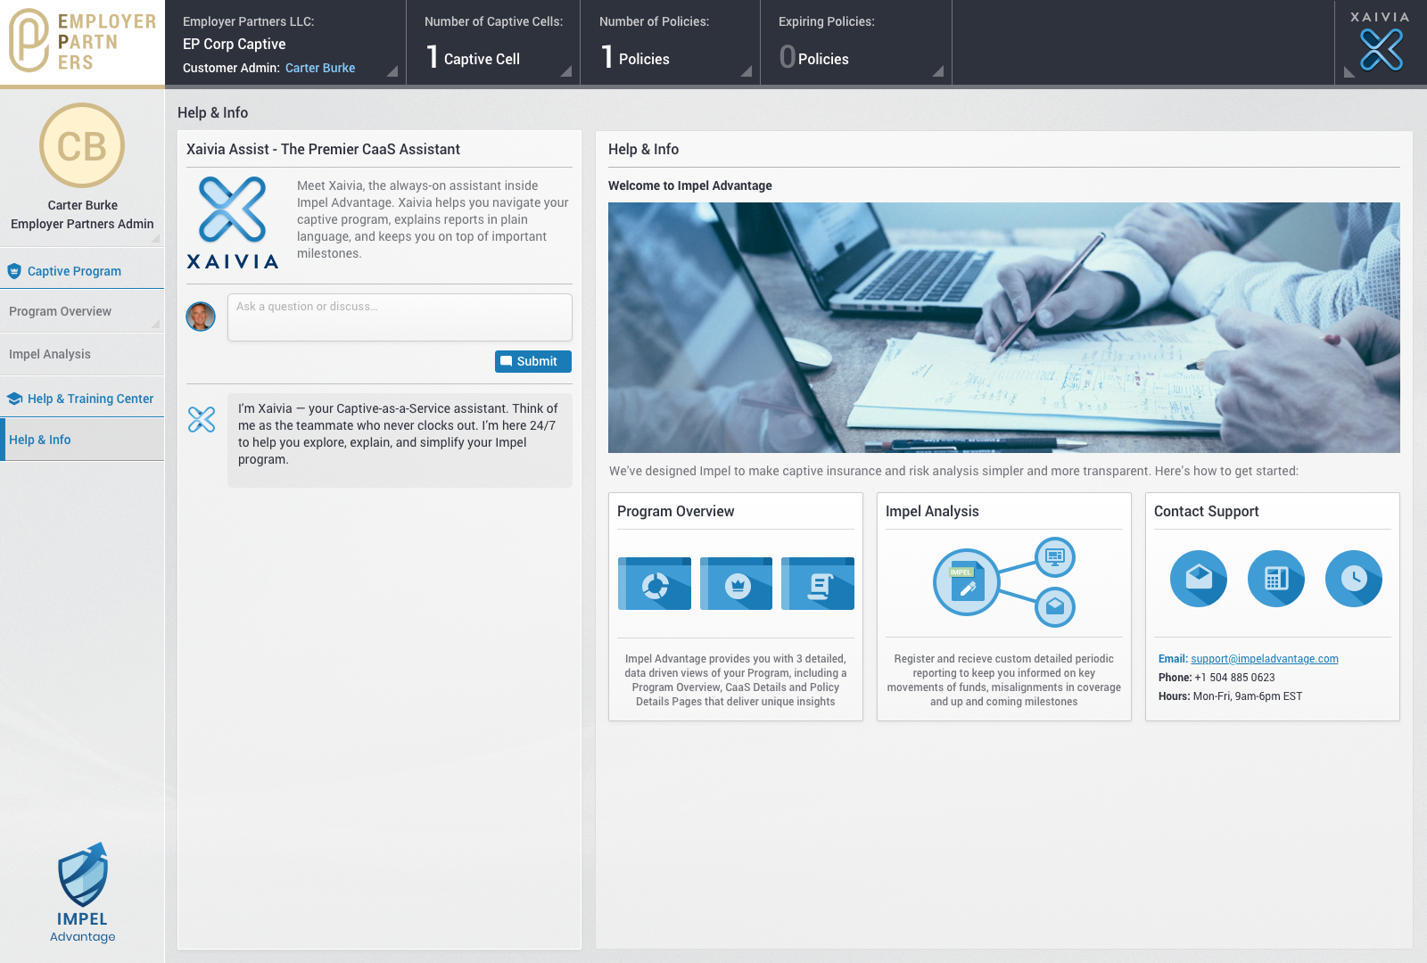Expand the corner arrow left of the Xaivia header logo

1349,72
